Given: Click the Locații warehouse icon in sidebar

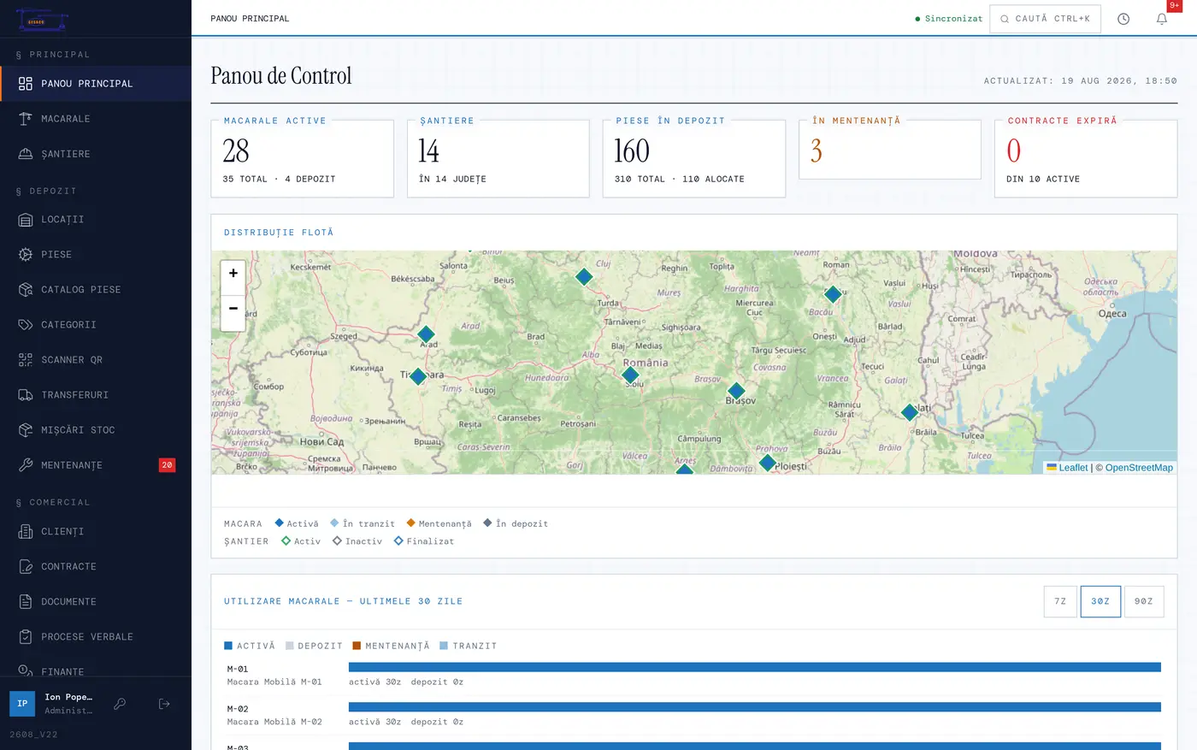Looking at the screenshot, I should pos(26,220).
